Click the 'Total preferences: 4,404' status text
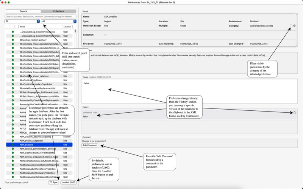The image size is (303, 189). point(16,182)
